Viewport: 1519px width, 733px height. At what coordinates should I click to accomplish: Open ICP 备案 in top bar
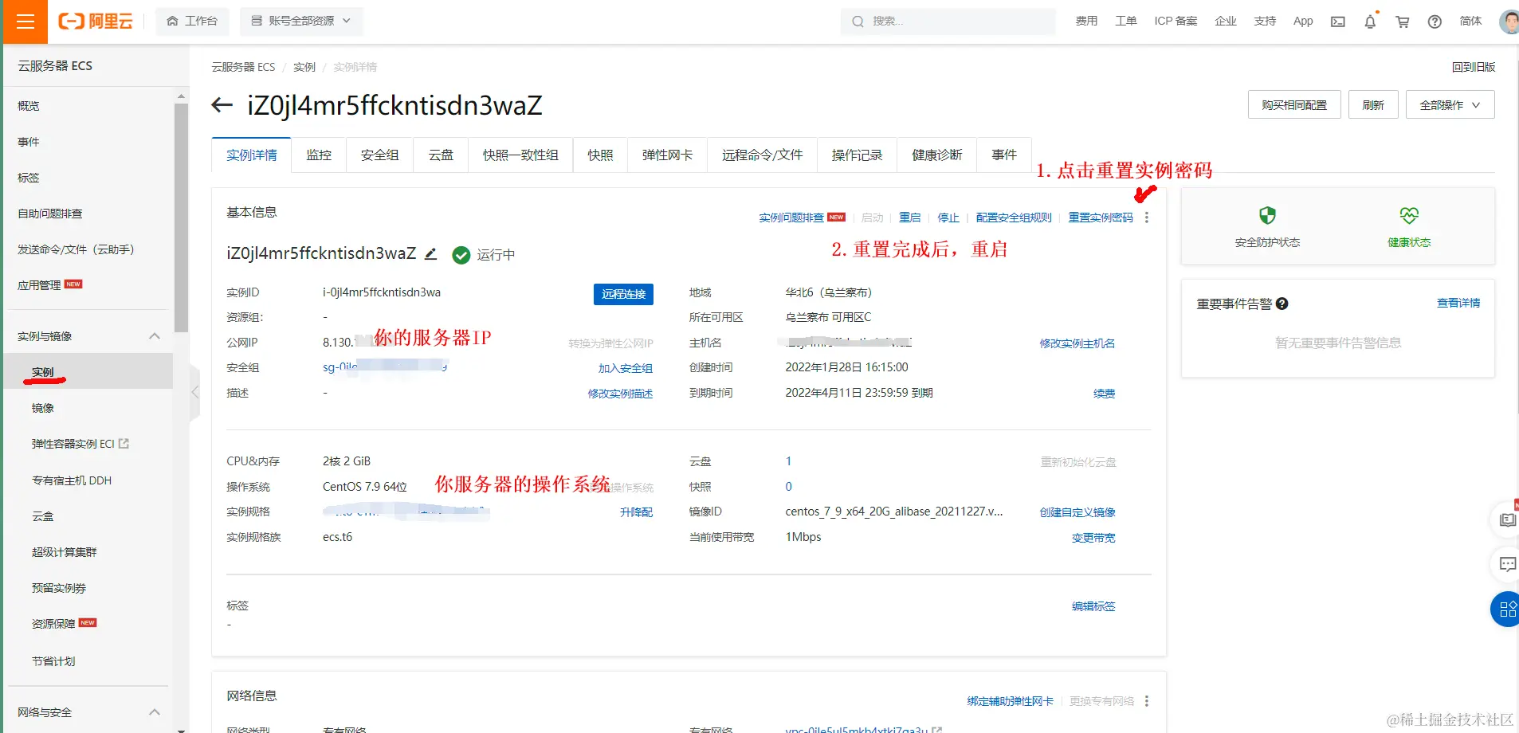tap(1176, 22)
